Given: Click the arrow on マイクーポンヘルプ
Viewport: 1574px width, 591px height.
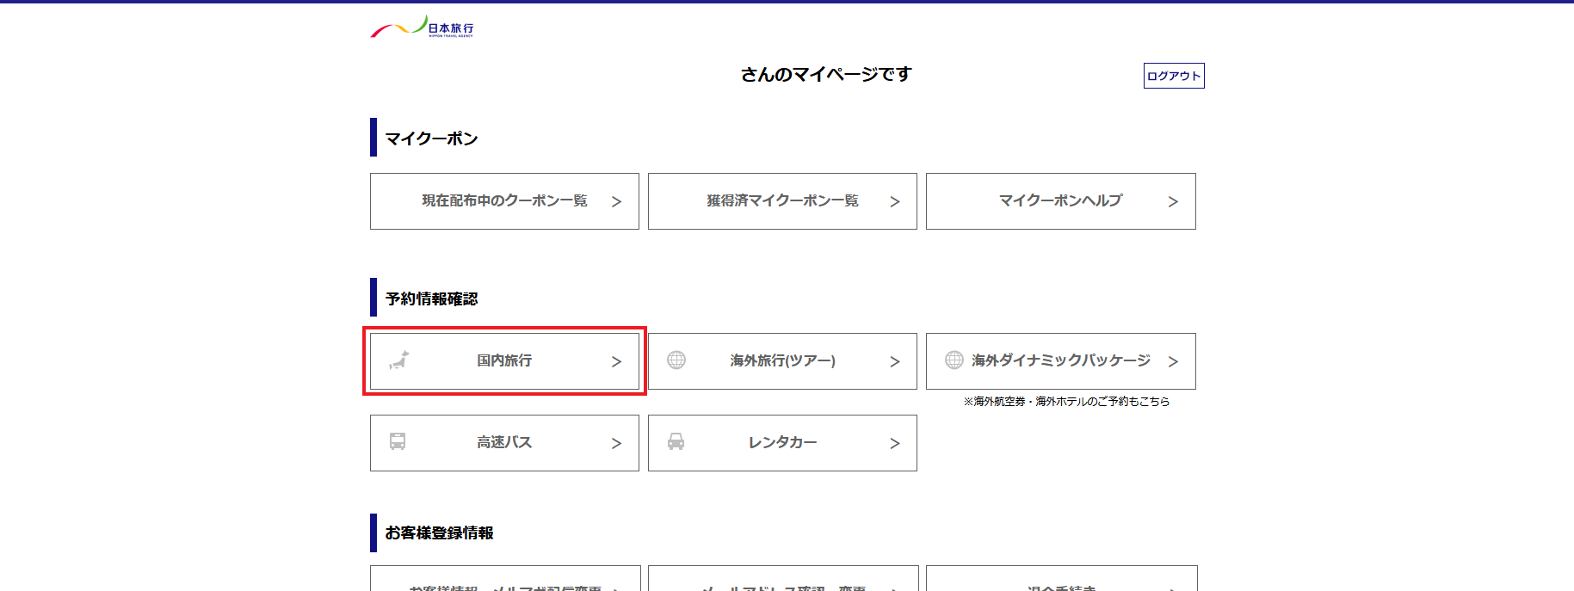Looking at the screenshot, I should (x=1173, y=202).
